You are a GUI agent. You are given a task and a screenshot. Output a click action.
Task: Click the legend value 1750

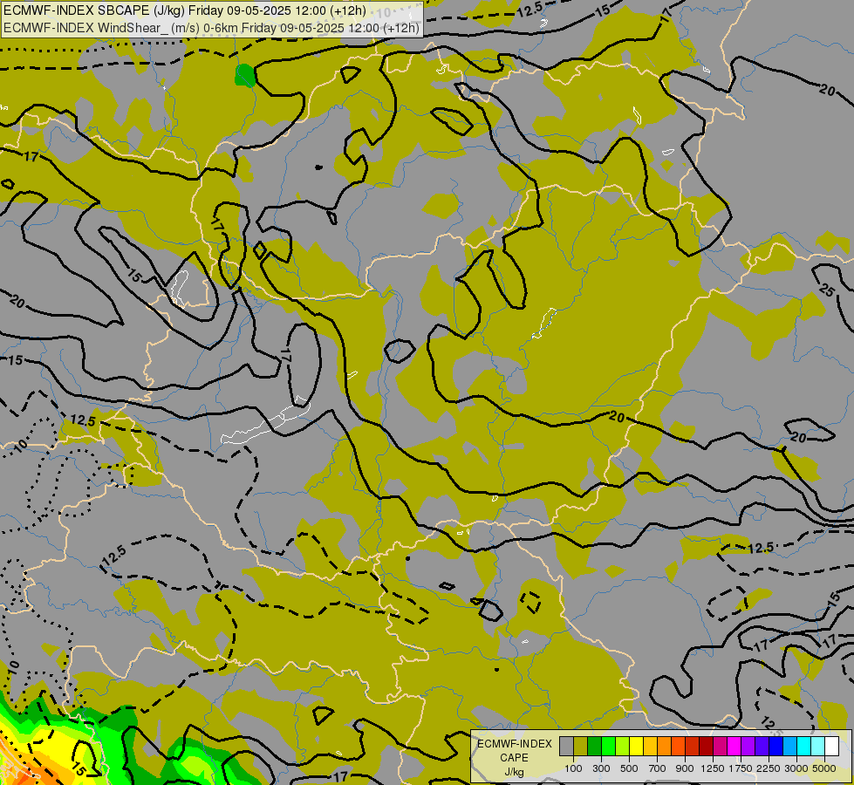(x=741, y=768)
